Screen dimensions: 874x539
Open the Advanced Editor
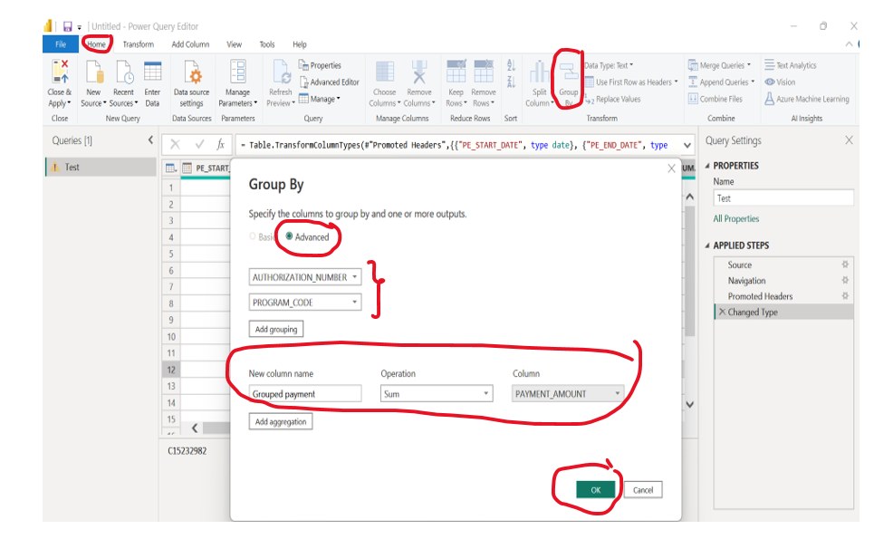tap(330, 82)
